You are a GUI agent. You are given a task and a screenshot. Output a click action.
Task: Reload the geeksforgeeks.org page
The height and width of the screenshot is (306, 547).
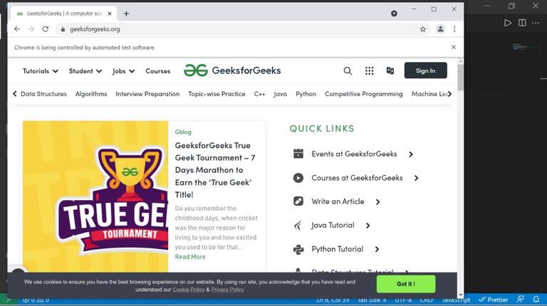pyautogui.click(x=46, y=29)
